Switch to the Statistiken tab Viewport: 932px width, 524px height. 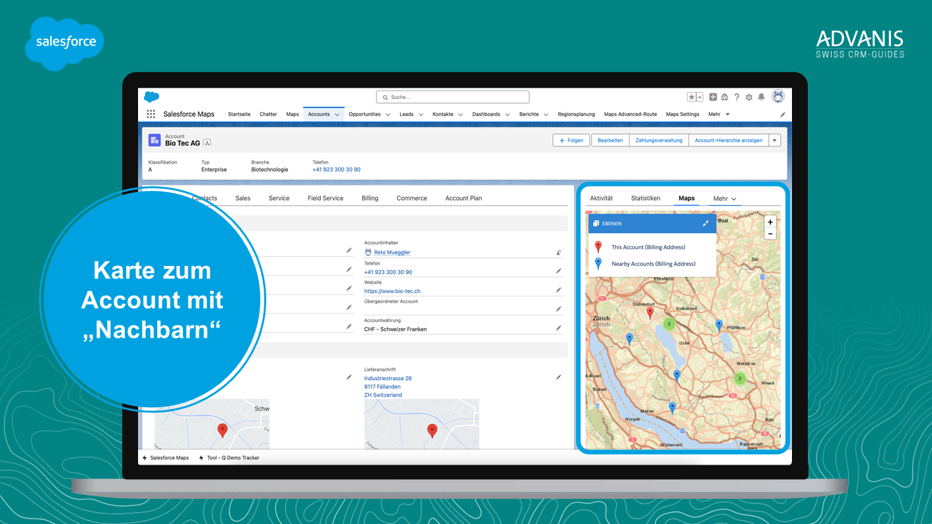tap(645, 198)
